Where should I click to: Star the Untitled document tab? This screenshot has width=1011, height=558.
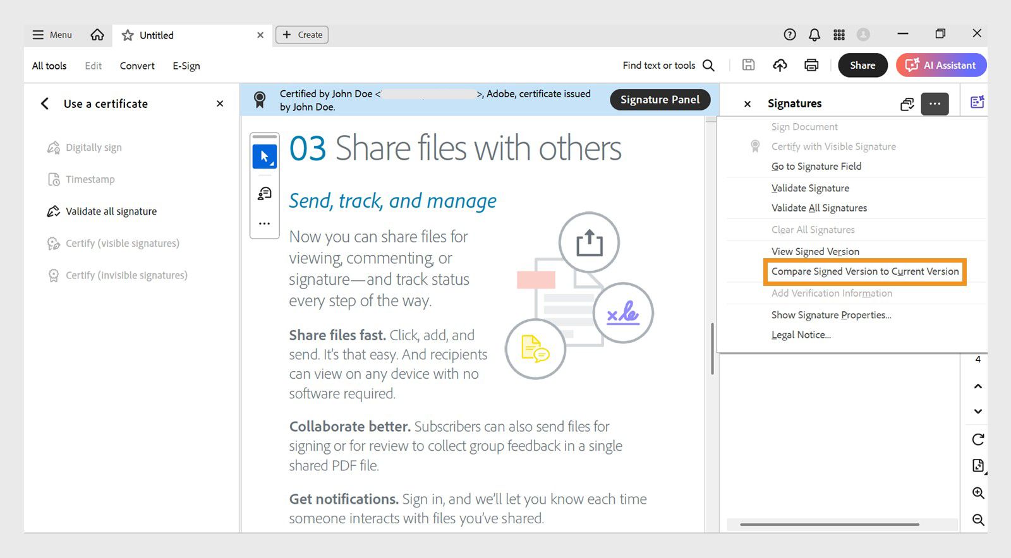(128, 35)
